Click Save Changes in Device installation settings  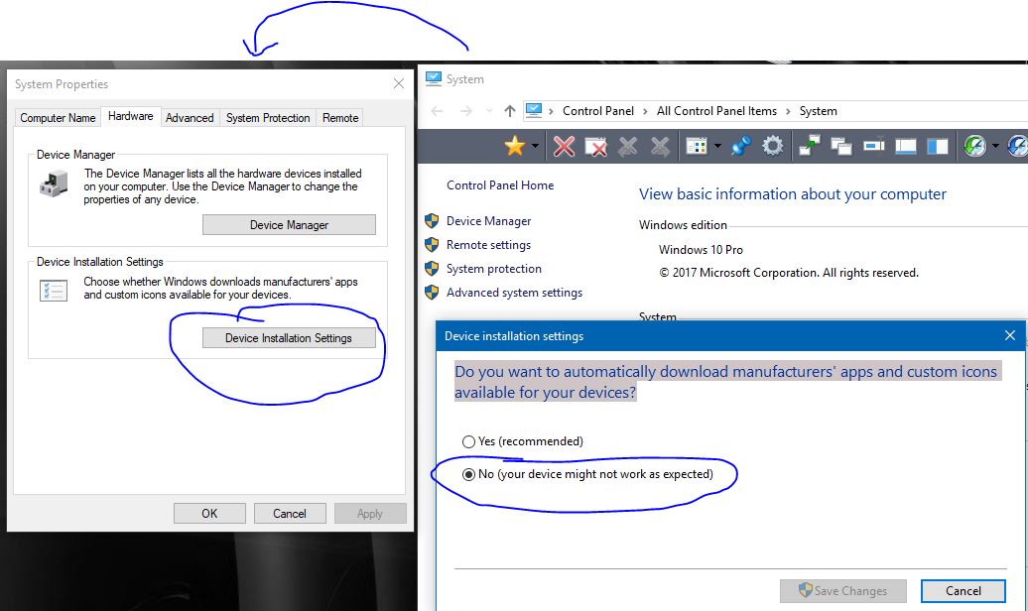coord(843,591)
